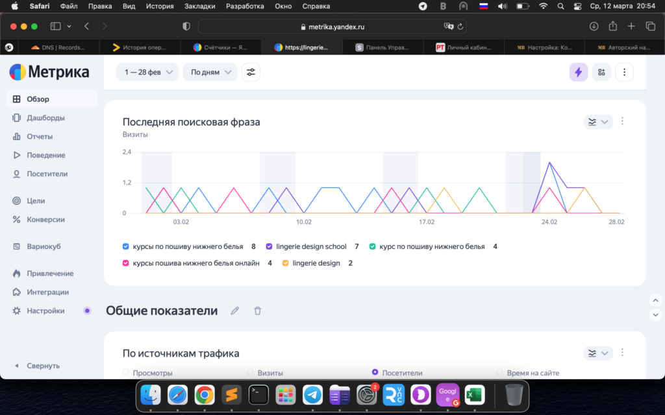
Task: Click the scroll-up chevron button
Action: 656,301
